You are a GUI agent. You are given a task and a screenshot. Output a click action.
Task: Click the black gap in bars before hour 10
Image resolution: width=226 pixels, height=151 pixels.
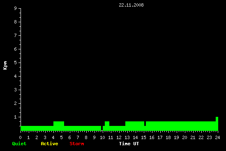pos(102,128)
